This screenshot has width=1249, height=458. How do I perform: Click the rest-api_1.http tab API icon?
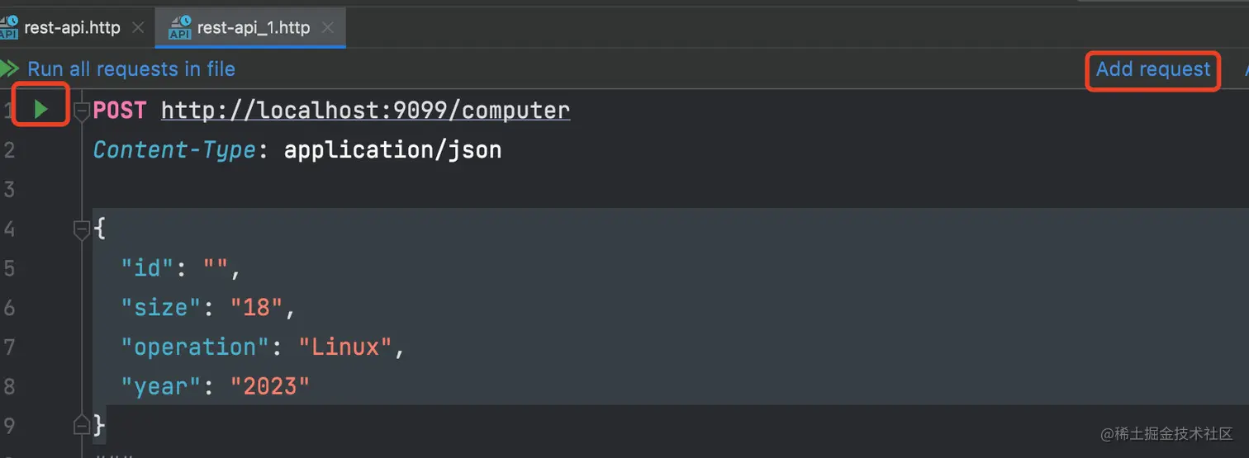point(179,27)
